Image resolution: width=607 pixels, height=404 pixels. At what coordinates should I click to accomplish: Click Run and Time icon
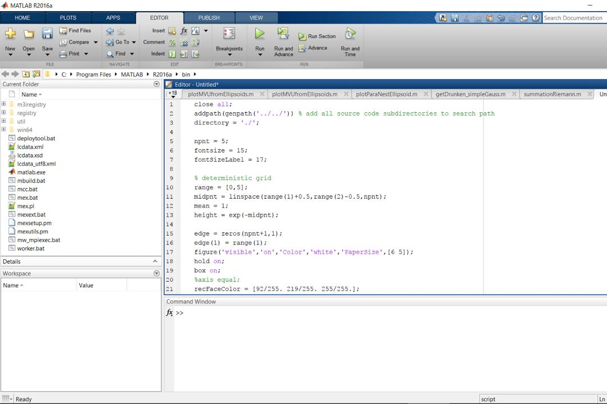click(350, 34)
